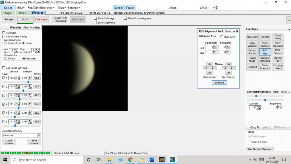Select the Dyadic wavelet scheme option

5,43
